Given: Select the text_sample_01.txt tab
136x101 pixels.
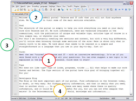Looking at the screenshot, I should pos(20,14).
